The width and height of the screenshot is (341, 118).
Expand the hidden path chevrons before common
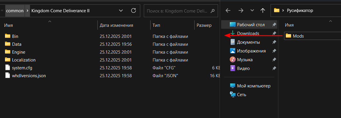[2, 10]
